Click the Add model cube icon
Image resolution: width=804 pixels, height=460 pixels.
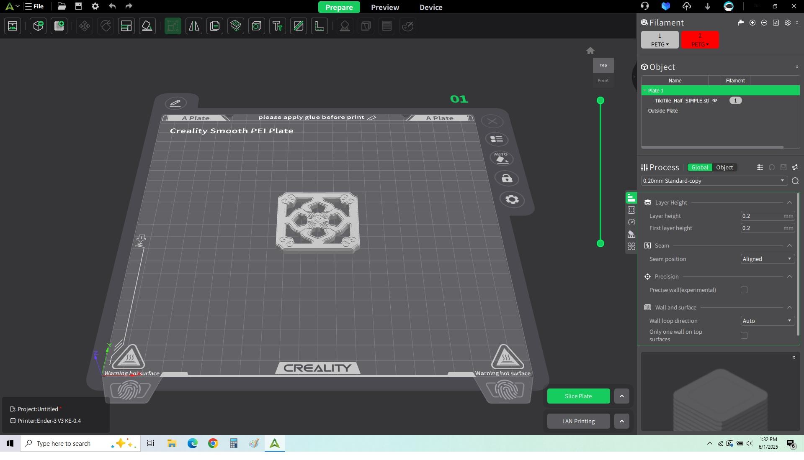tap(38, 26)
